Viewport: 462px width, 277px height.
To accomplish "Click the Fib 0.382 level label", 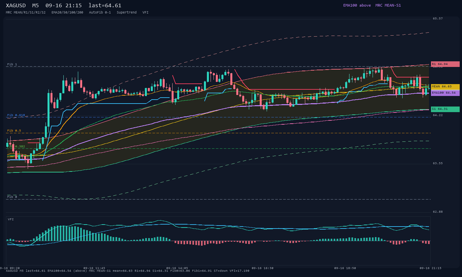I will pyautogui.click(x=16, y=146).
